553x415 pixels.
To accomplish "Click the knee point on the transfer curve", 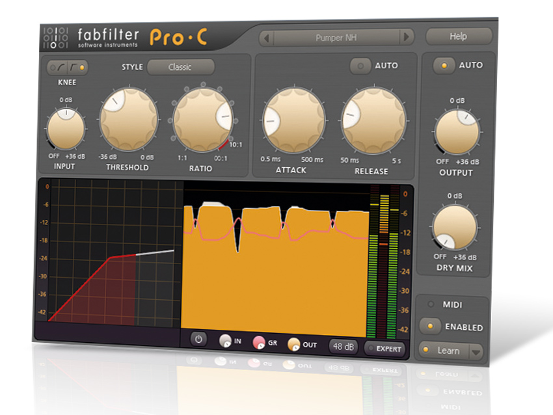I will pos(111,258).
